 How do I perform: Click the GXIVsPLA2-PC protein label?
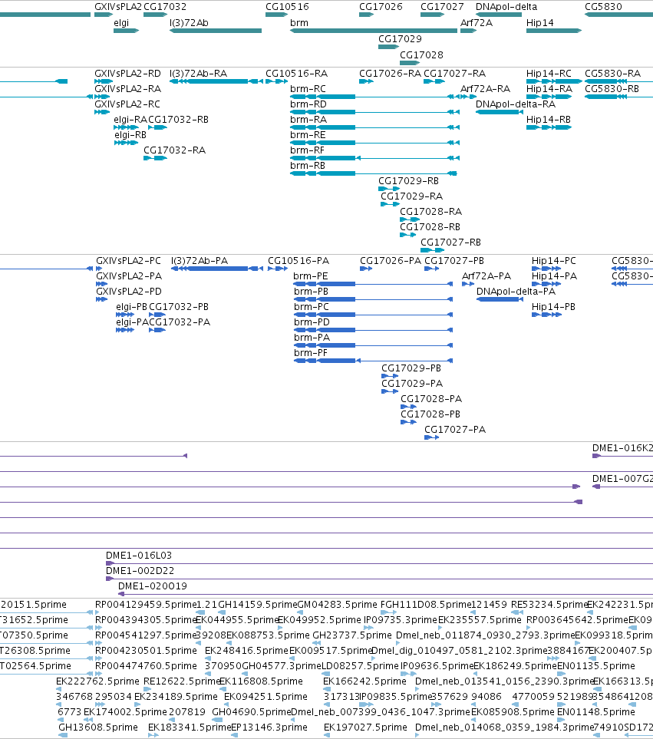pos(129,261)
